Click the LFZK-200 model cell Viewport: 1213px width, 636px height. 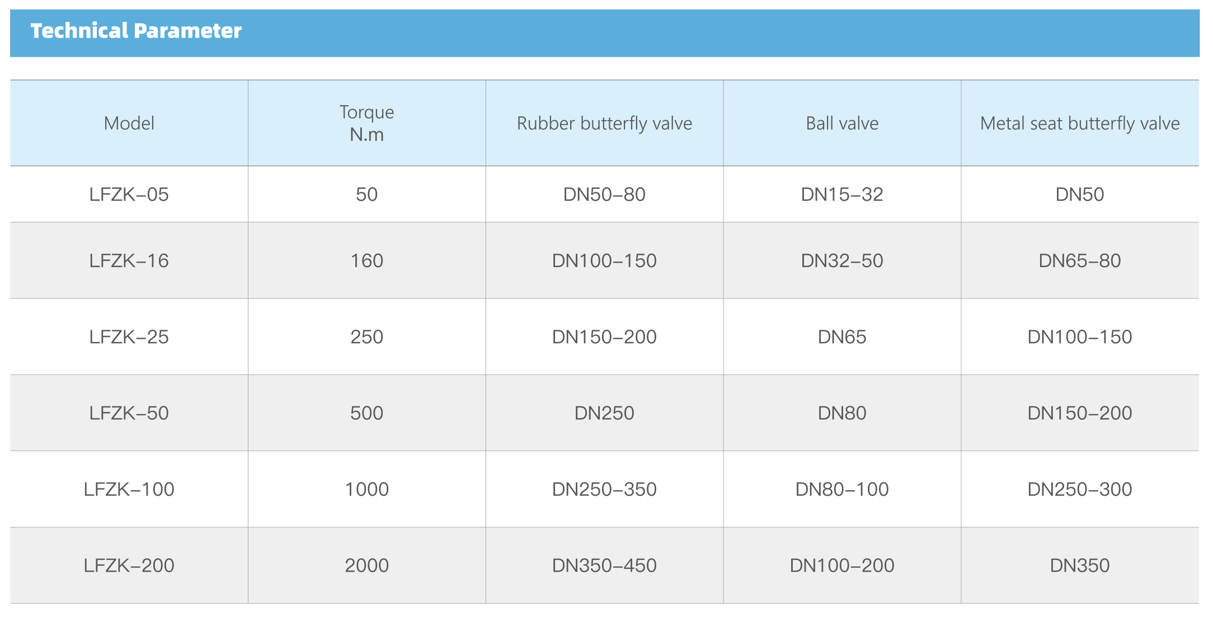(x=129, y=566)
